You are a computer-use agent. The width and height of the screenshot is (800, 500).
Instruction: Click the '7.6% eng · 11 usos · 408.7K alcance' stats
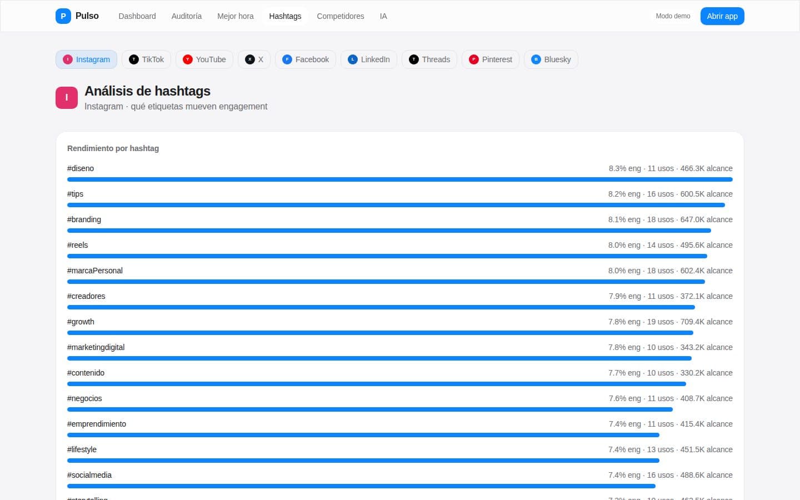pyautogui.click(x=671, y=398)
